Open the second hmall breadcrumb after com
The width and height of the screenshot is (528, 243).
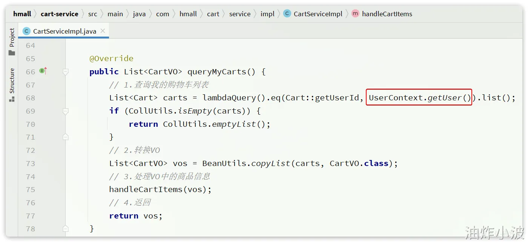(188, 14)
